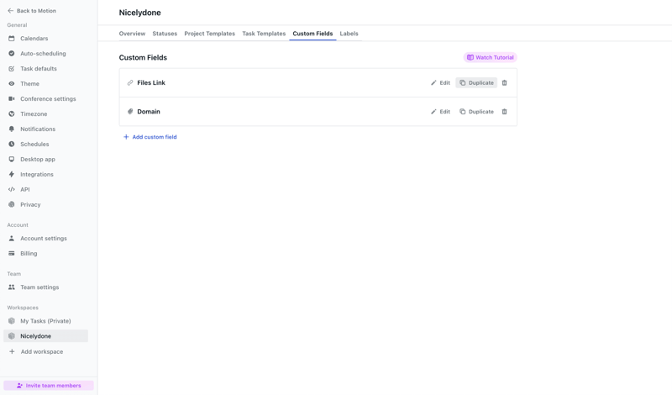
Task: Click the Calendars sidebar icon
Action: tap(12, 38)
